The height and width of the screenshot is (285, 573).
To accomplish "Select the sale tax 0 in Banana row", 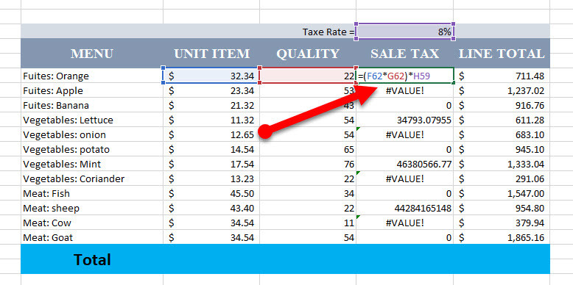I will (x=405, y=105).
